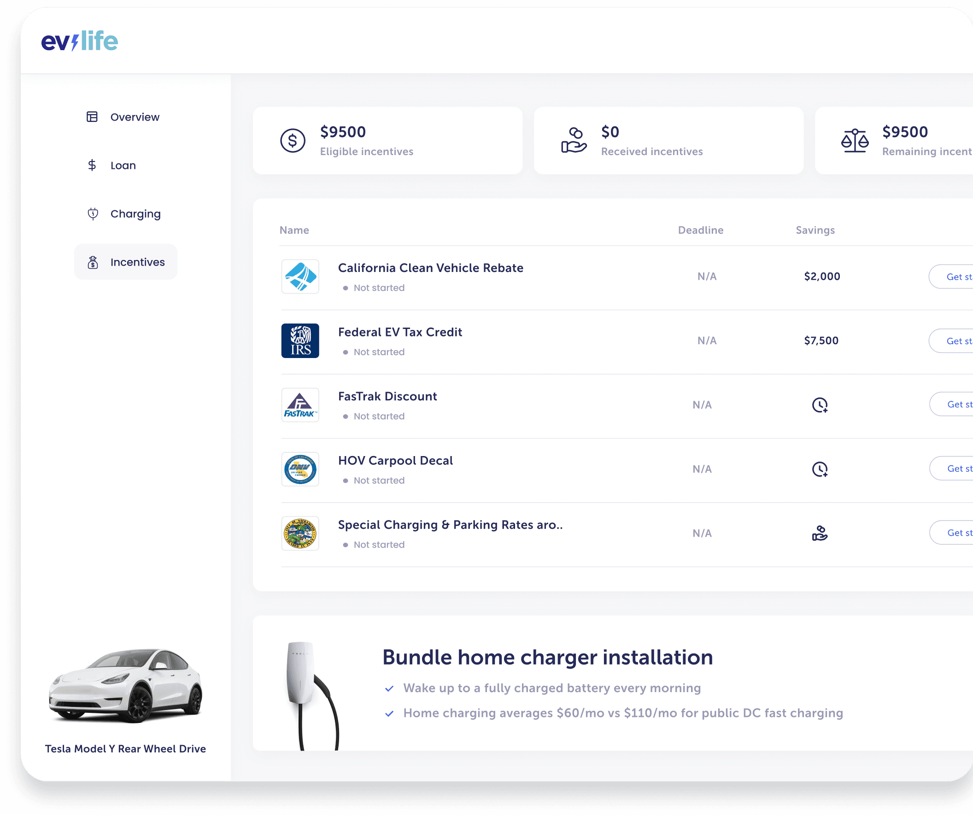973x815 pixels.
Task: Open the HOV Carpool Decal incentive details
Action: click(395, 460)
